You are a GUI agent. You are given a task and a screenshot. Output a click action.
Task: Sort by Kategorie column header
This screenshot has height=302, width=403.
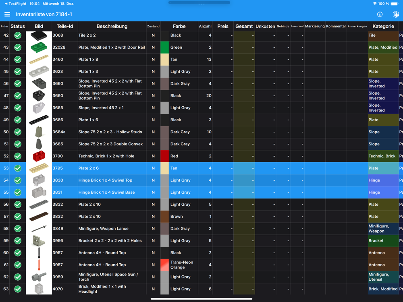pyautogui.click(x=383, y=26)
